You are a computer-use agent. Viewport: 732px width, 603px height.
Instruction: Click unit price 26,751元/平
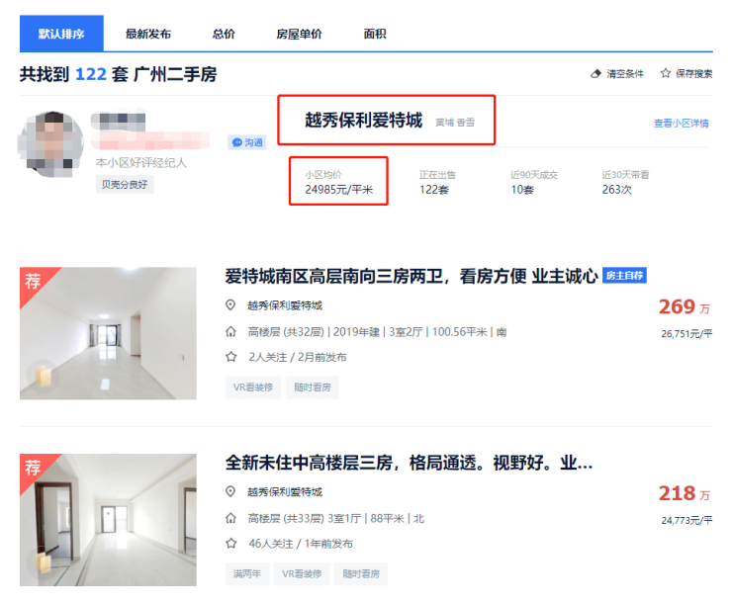(x=686, y=333)
